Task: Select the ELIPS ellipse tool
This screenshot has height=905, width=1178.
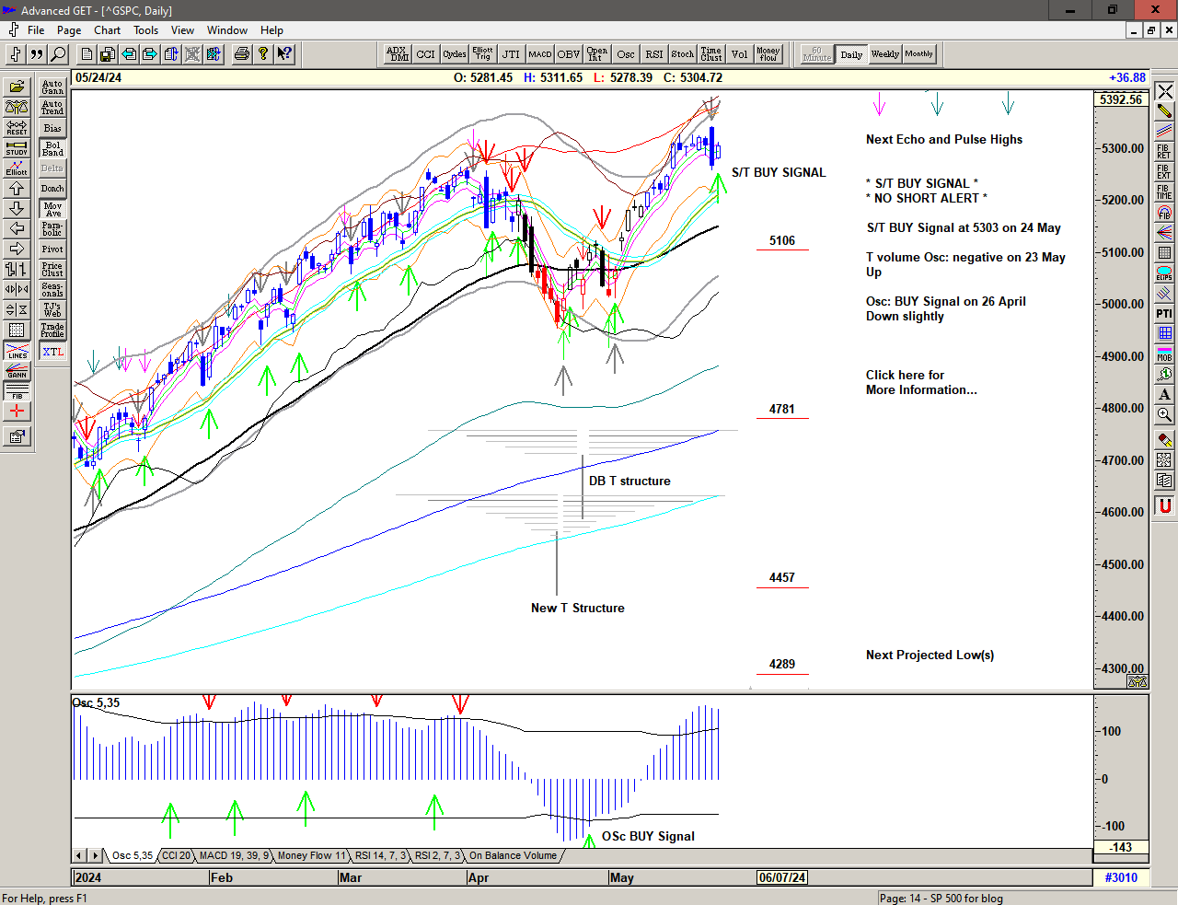Action: pos(1164,273)
